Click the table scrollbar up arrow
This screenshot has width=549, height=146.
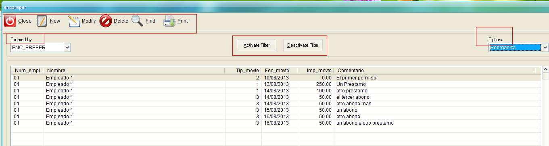[x=546, y=69]
